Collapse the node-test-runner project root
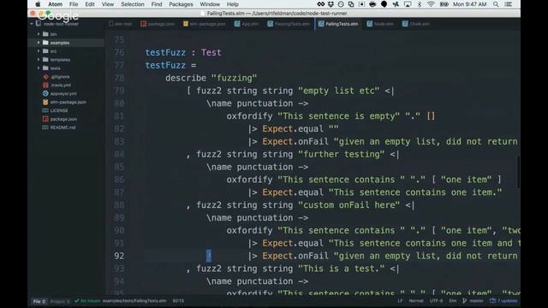This screenshot has width=548, height=308. [x=32, y=24]
